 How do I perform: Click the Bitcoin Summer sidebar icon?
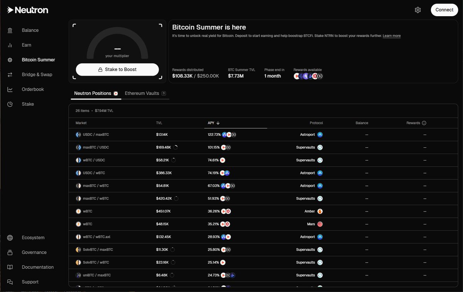[x=10, y=59]
